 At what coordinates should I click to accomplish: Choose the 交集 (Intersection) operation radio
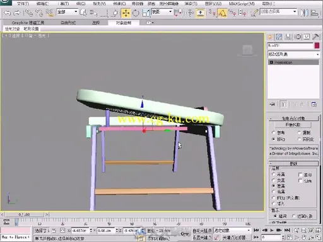point(274,180)
